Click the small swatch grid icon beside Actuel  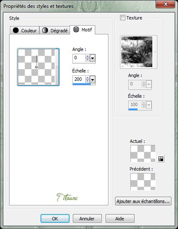pos(161,159)
